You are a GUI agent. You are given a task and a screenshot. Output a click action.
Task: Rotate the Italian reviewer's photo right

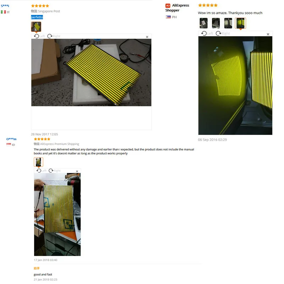(54, 36)
